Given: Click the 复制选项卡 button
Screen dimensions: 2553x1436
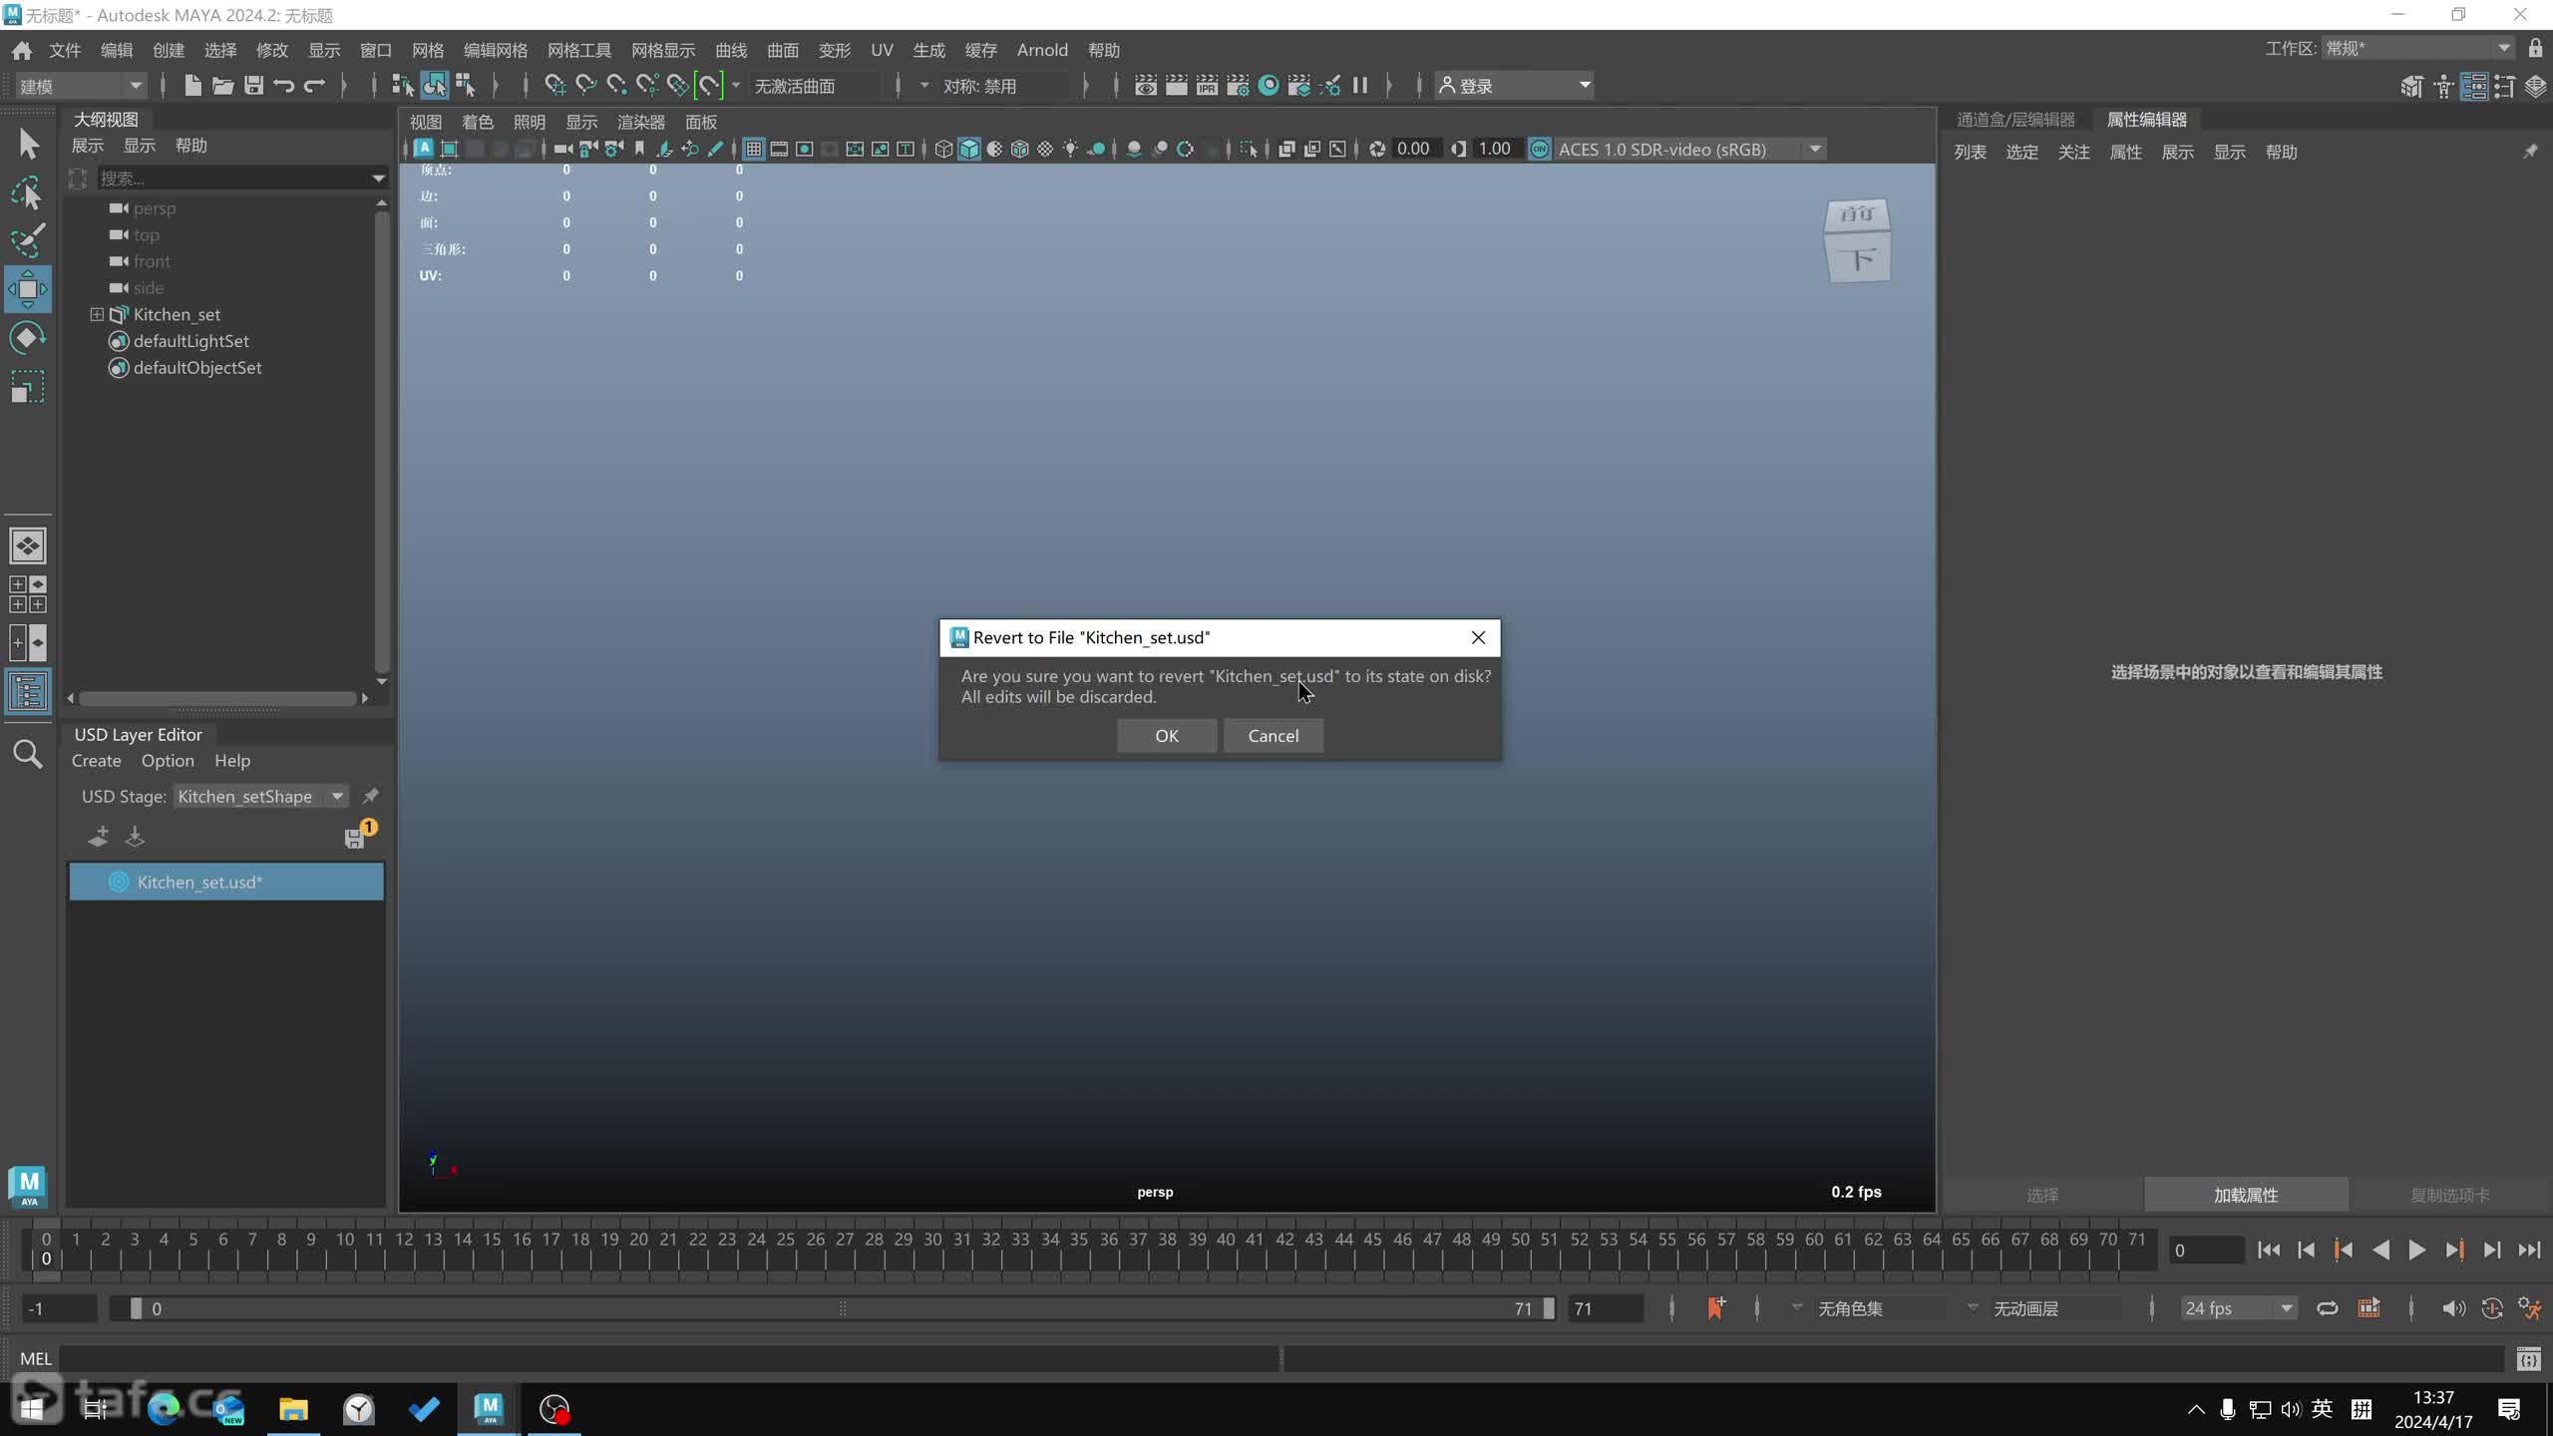Looking at the screenshot, I should click(x=2450, y=1195).
